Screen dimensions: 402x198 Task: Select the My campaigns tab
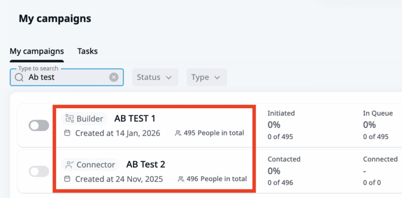click(37, 51)
